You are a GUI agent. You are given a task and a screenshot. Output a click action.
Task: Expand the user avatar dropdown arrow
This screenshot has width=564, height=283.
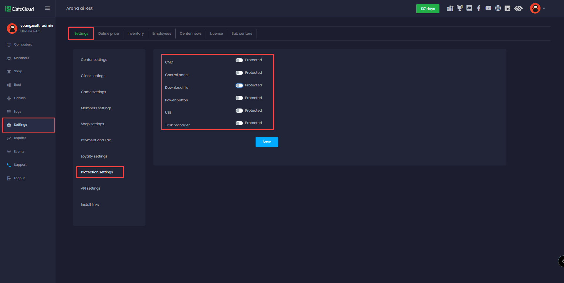click(x=544, y=9)
